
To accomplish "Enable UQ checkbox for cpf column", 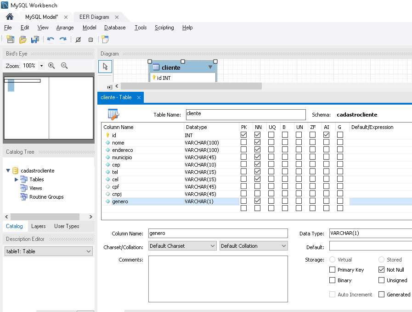I will point(271,186).
